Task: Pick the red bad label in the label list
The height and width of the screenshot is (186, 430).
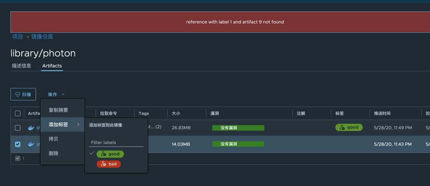Action: tap(109, 164)
